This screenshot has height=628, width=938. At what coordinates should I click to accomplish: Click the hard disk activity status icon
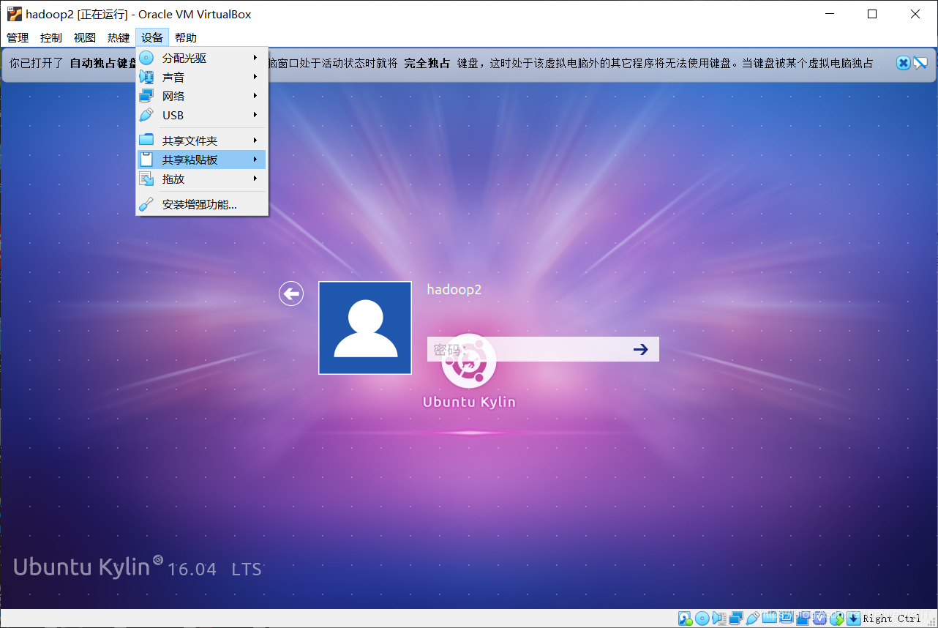point(685,618)
